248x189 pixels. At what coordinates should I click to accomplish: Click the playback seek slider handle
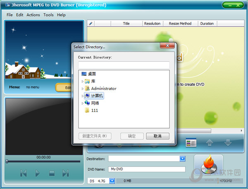(x=7, y=161)
